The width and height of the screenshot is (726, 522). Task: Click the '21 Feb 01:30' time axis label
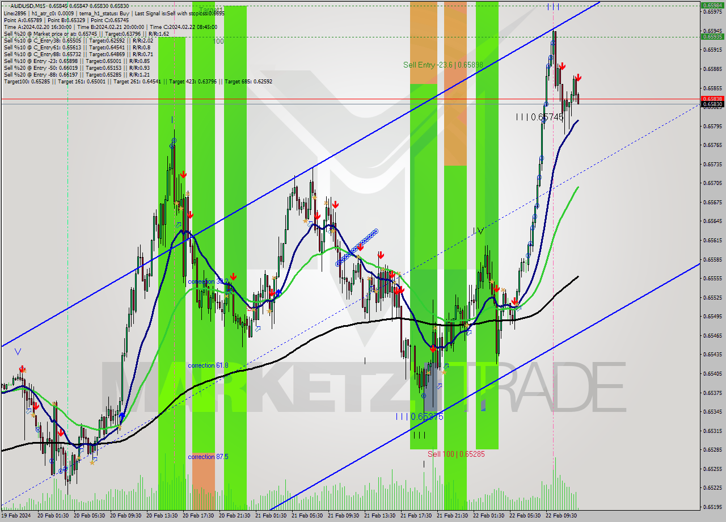[271, 516]
